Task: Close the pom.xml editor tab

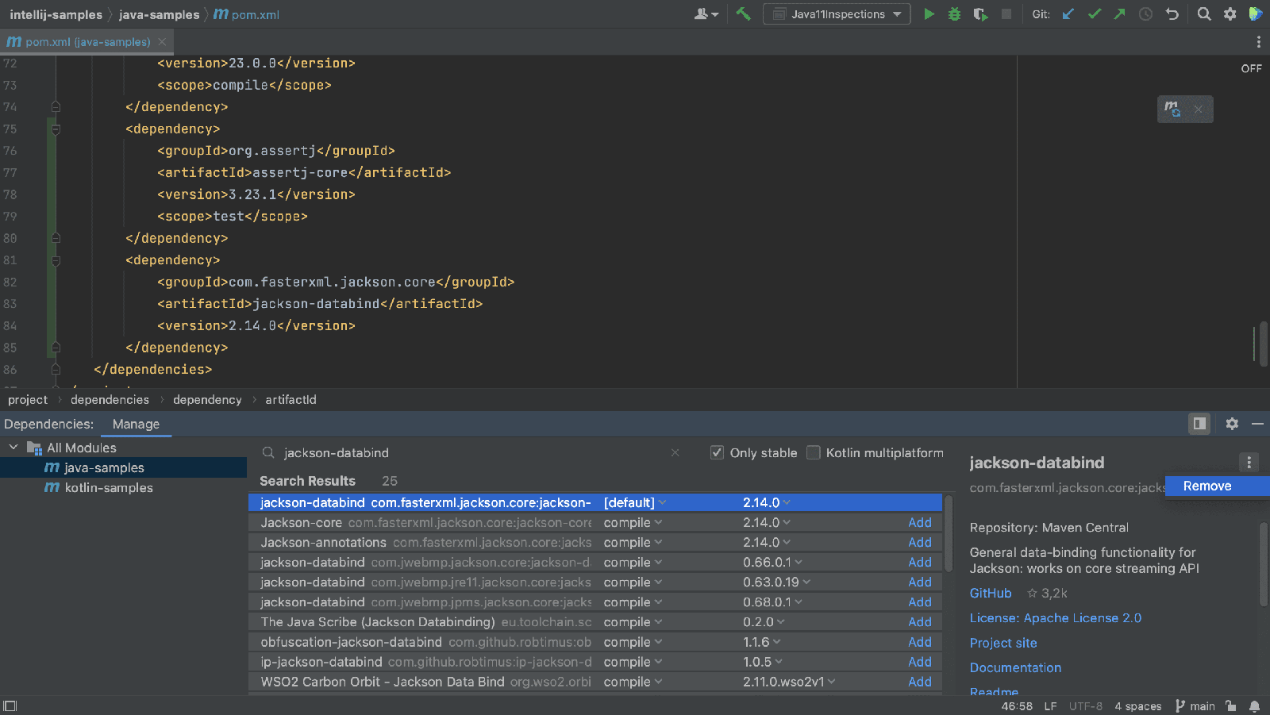Action: tap(162, 42)
